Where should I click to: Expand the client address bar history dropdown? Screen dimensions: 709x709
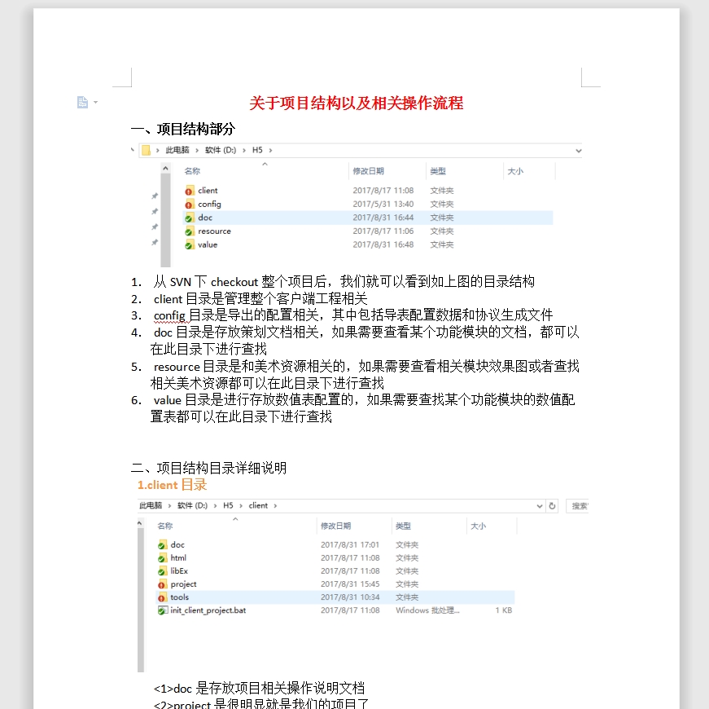(539, 506)
